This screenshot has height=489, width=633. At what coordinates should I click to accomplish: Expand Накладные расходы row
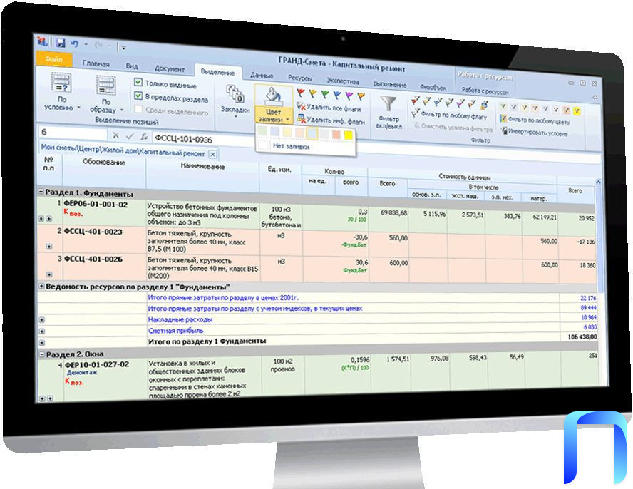point(41,320)
